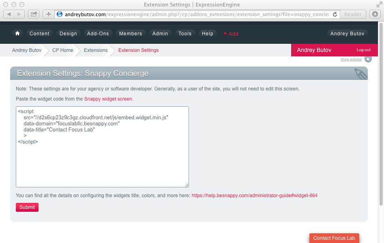Submit the extension settings
The image size is (384, 243).
pyautogui.click(x=27, y=207)
